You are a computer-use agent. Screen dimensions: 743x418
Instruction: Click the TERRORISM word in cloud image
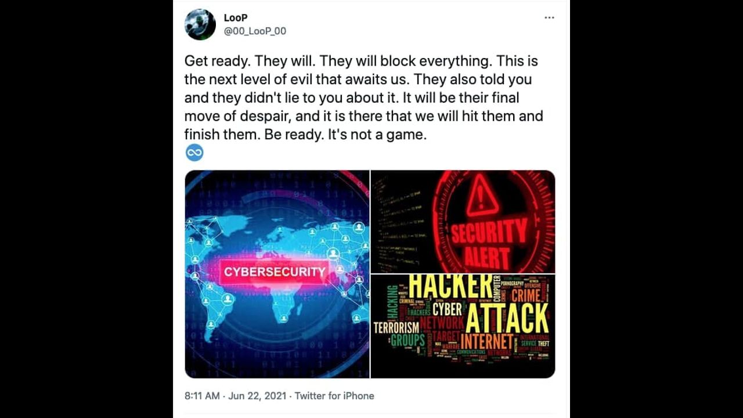pyautogui.click(x=396, y=328)
